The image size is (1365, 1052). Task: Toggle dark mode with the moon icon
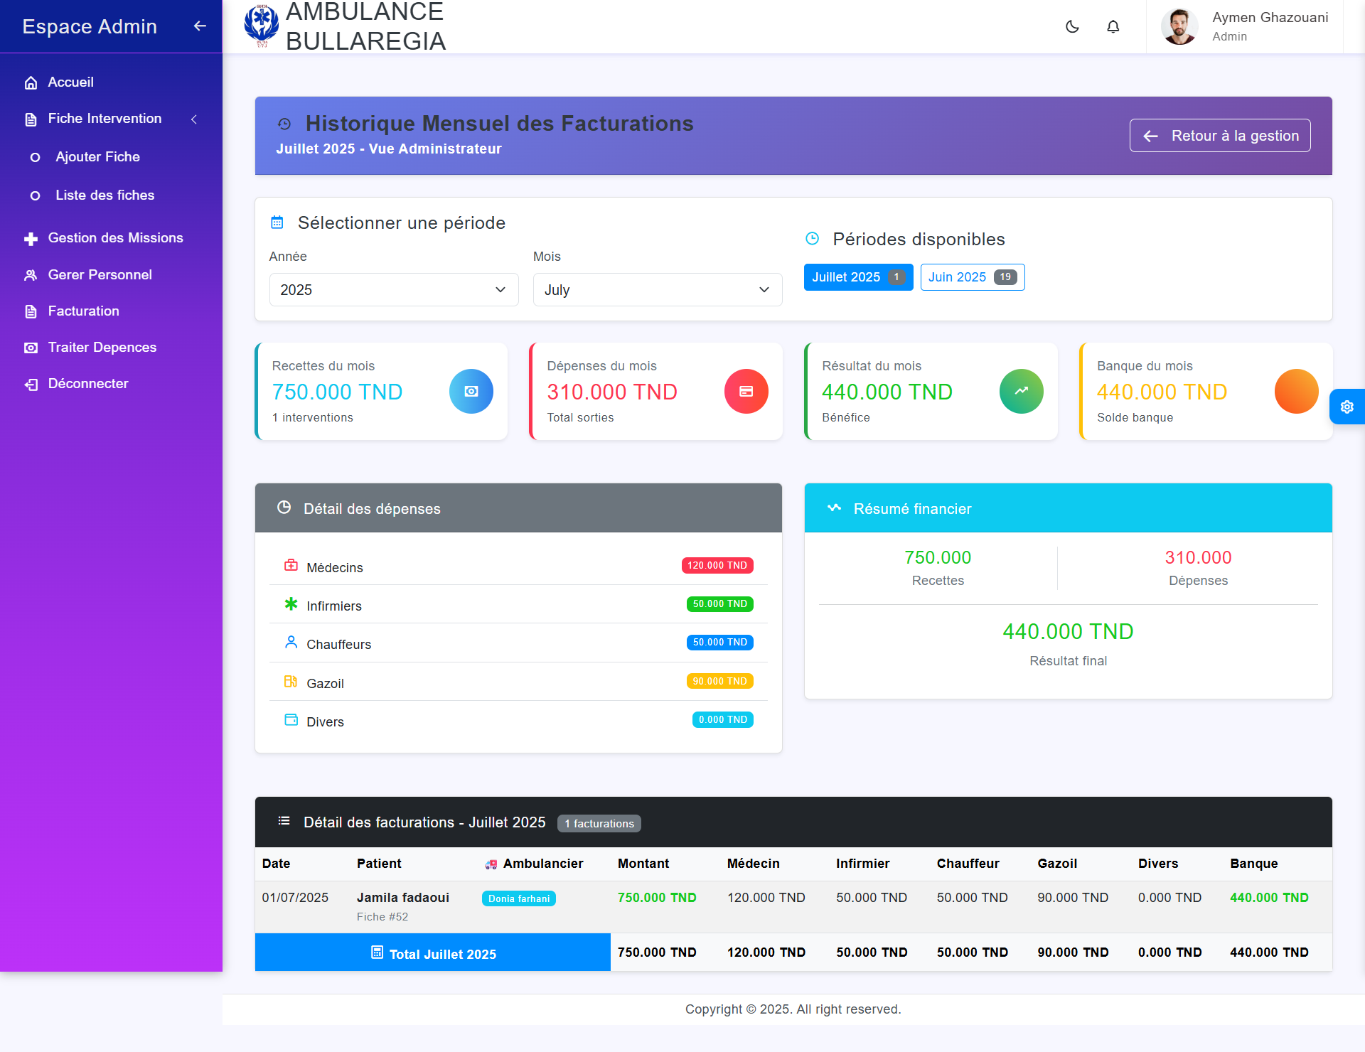point(1072,27)
